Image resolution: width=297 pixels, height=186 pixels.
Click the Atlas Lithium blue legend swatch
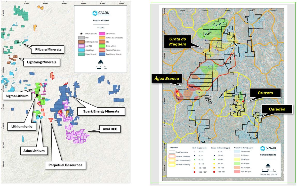click(x=82, y=50)
